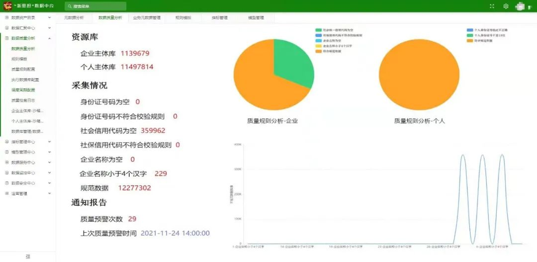The width and height of the screenshot is (537, 262).
Task: Click the 规范数据 value 12277302
Action: click(x=135, y=188)
